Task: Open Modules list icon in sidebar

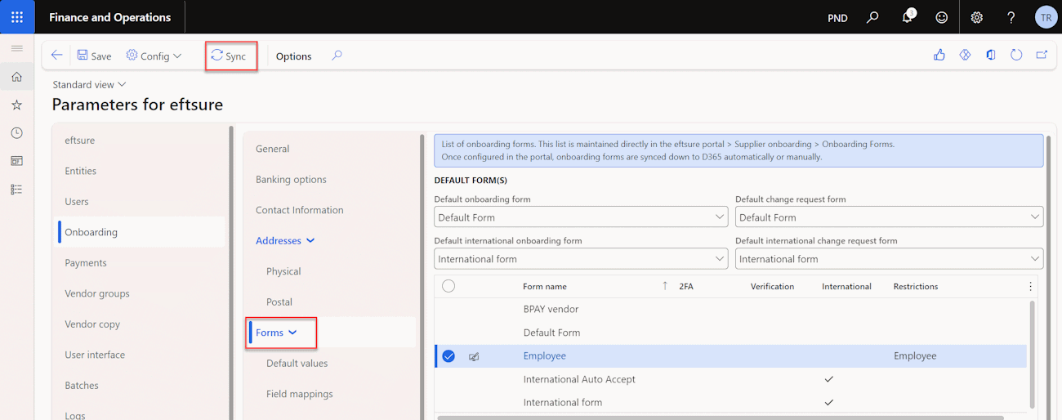Action: [16, 189]
